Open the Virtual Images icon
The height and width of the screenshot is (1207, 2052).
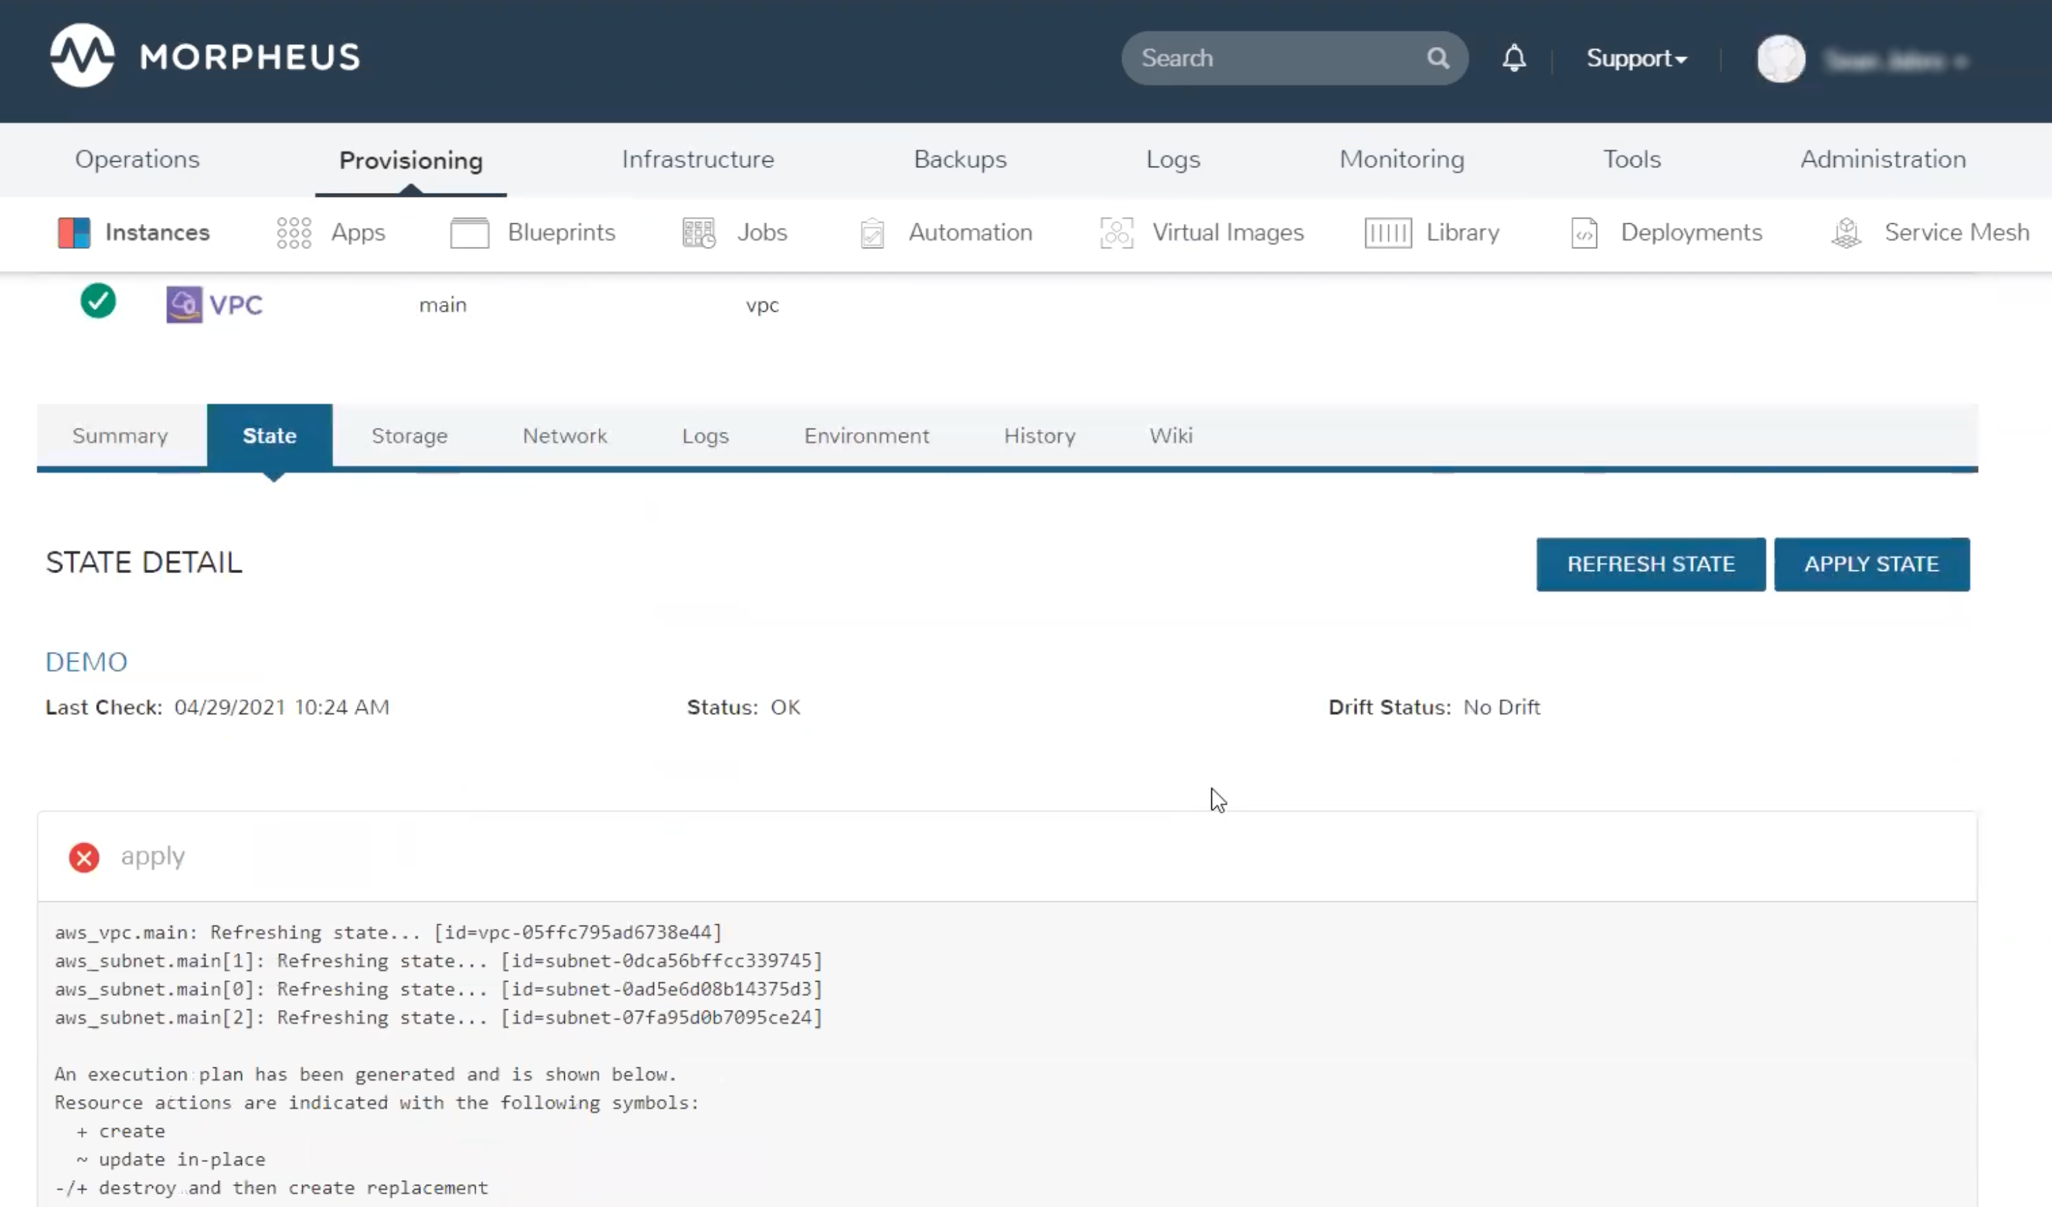[1117, 233]
